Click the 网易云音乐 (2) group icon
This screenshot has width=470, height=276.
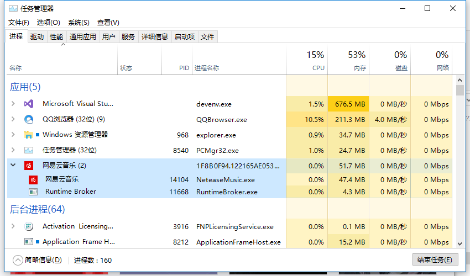pos(29,166)
